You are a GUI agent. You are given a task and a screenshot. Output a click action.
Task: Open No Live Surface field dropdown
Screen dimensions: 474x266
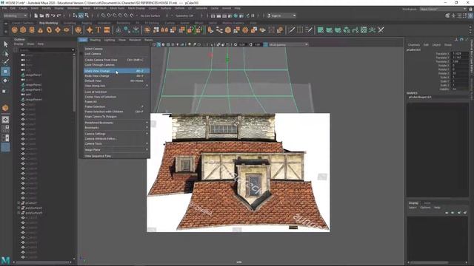(150, 16)
